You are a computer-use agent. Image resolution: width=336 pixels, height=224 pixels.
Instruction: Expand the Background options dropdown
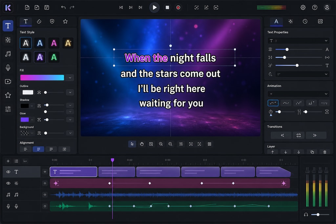tap(70, 133)
